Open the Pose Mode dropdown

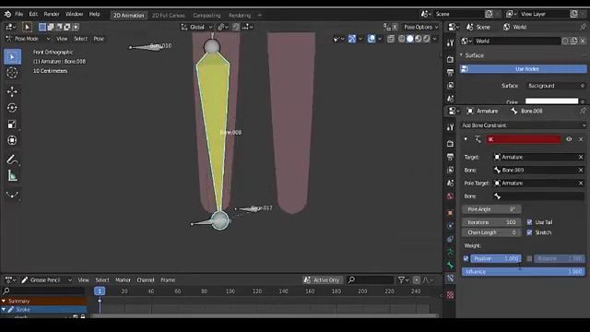[x=28, y=39]
